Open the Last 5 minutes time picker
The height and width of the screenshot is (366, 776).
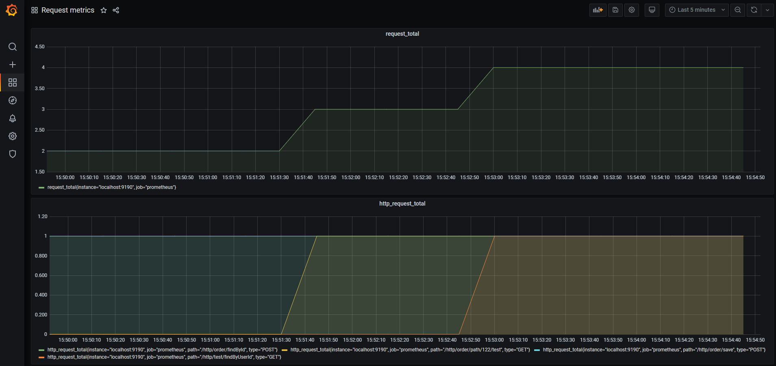(x=696, y=10)
